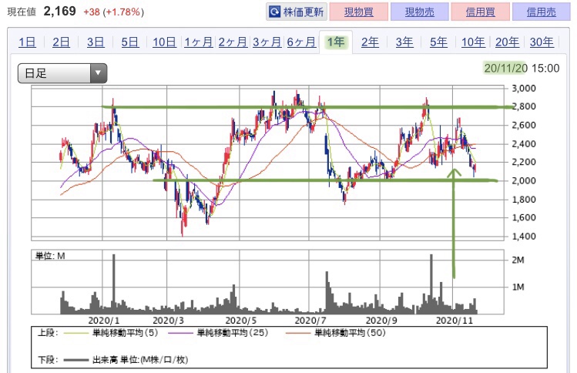Switch chart to 30年 range
This screenshot has width=577, height=373.
(x=542, y=42)
